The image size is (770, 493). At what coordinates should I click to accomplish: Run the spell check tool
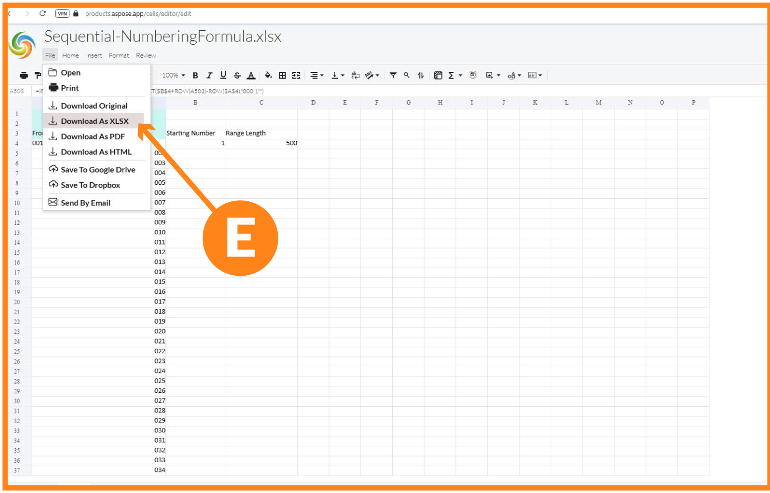(370, 75)
